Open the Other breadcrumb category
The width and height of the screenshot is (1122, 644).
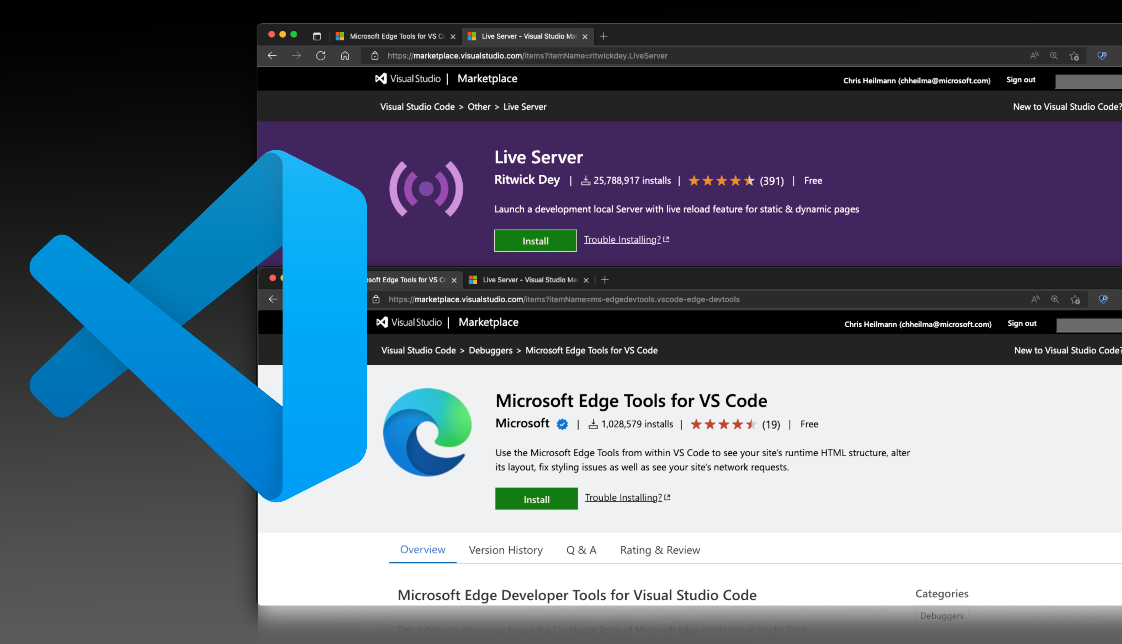[x=479, y=107]
